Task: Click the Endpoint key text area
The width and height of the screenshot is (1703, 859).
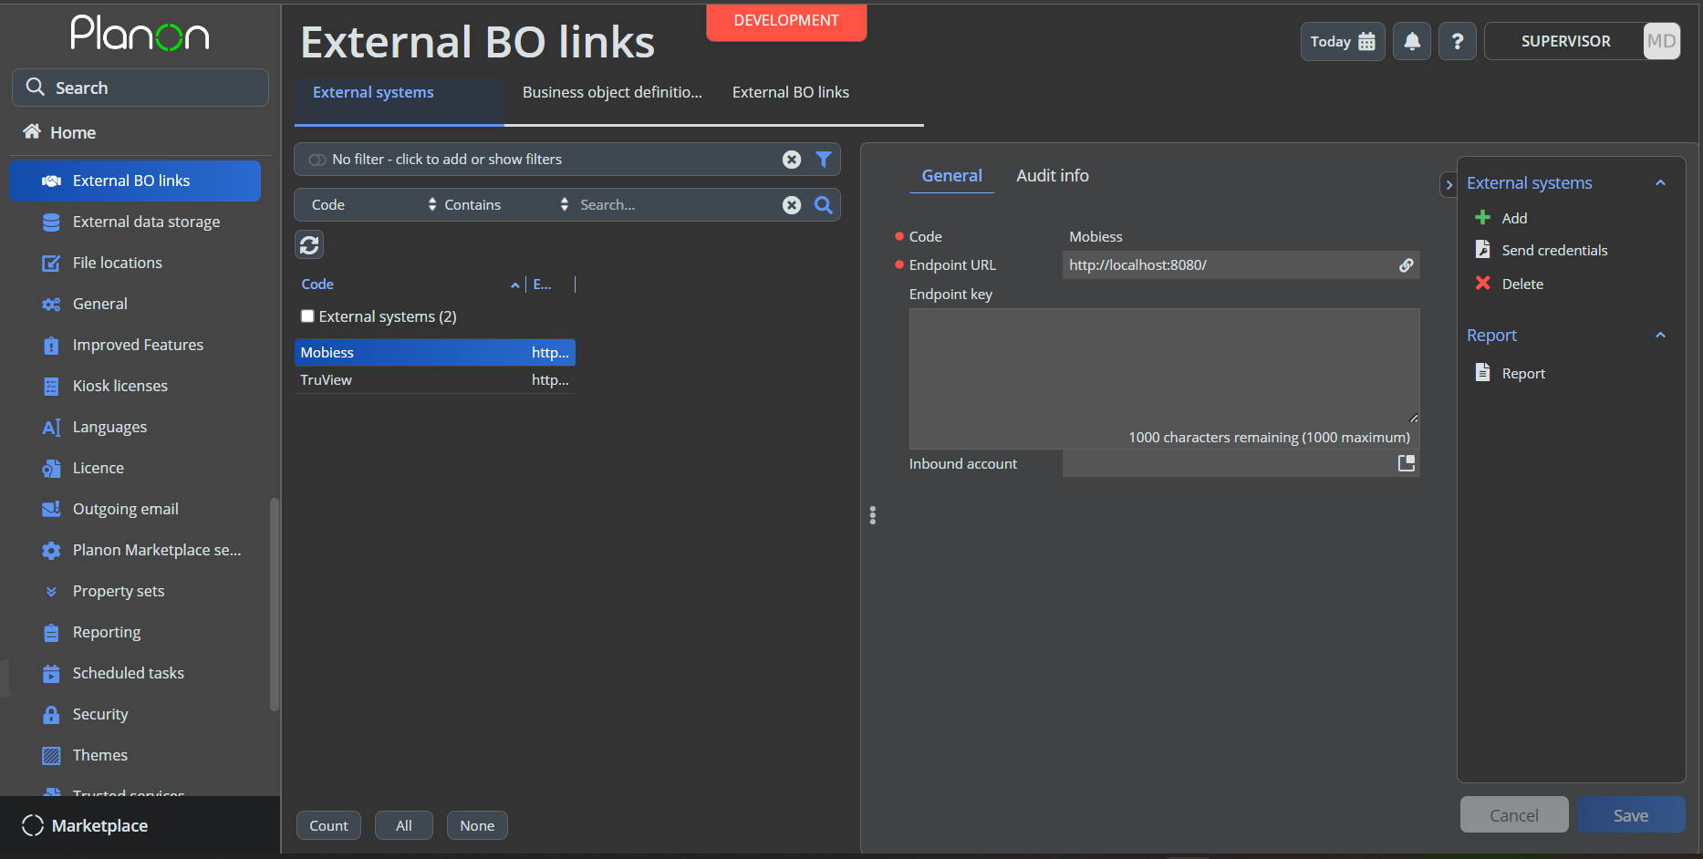Action: point(1164,367)
